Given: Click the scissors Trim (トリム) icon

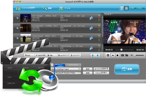Looking at the screenshot, I should pyautogui.click(x=61, y=8).
